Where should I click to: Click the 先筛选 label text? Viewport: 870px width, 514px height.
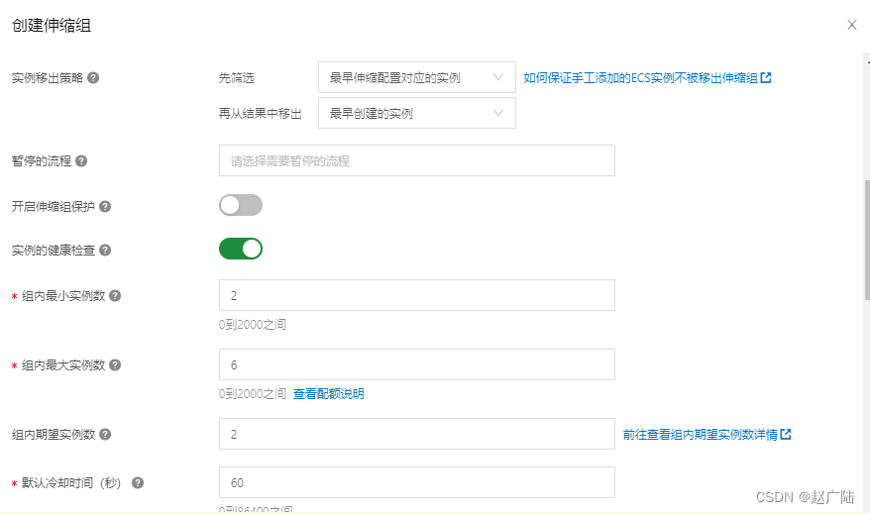click(x=237, y=77)
